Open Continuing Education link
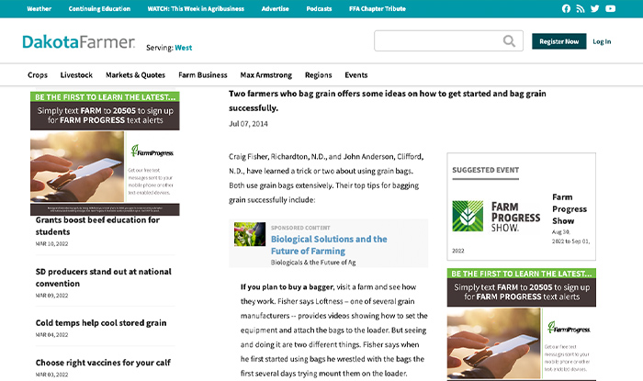Viewport: 643px width, 381px height. (x=99, y=8)
